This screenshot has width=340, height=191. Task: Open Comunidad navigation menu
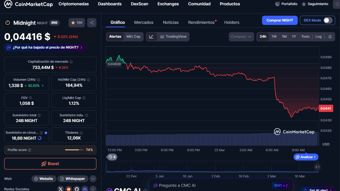[199, 4]
